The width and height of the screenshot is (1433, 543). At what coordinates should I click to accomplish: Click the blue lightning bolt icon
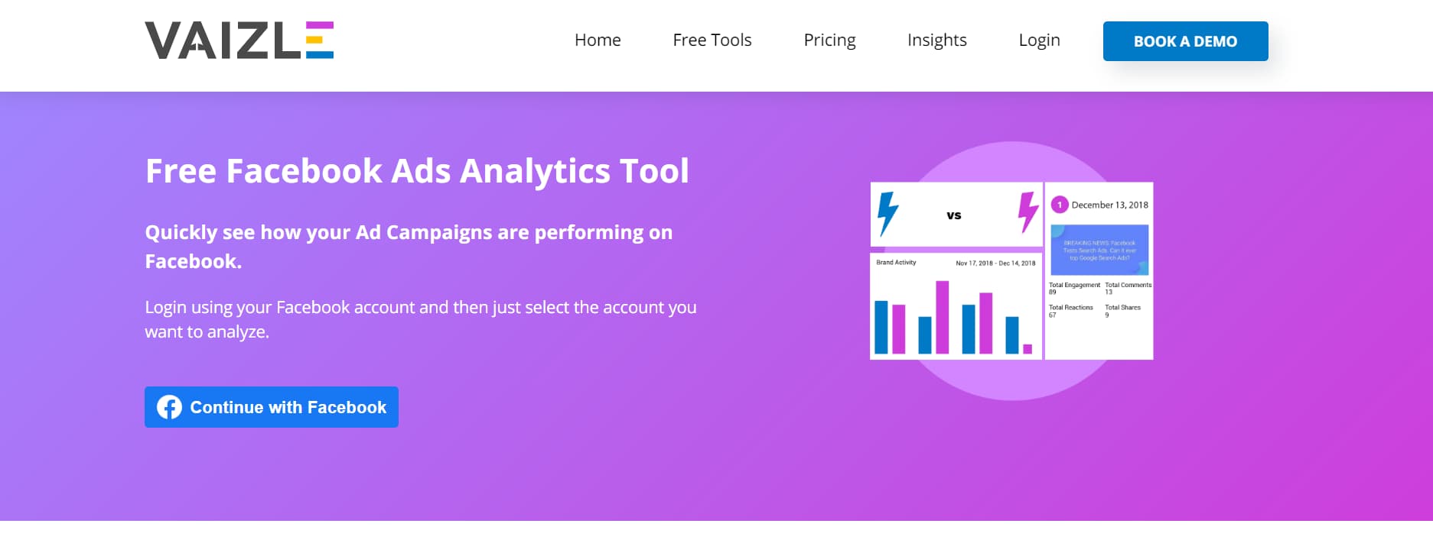click(887, 214)
